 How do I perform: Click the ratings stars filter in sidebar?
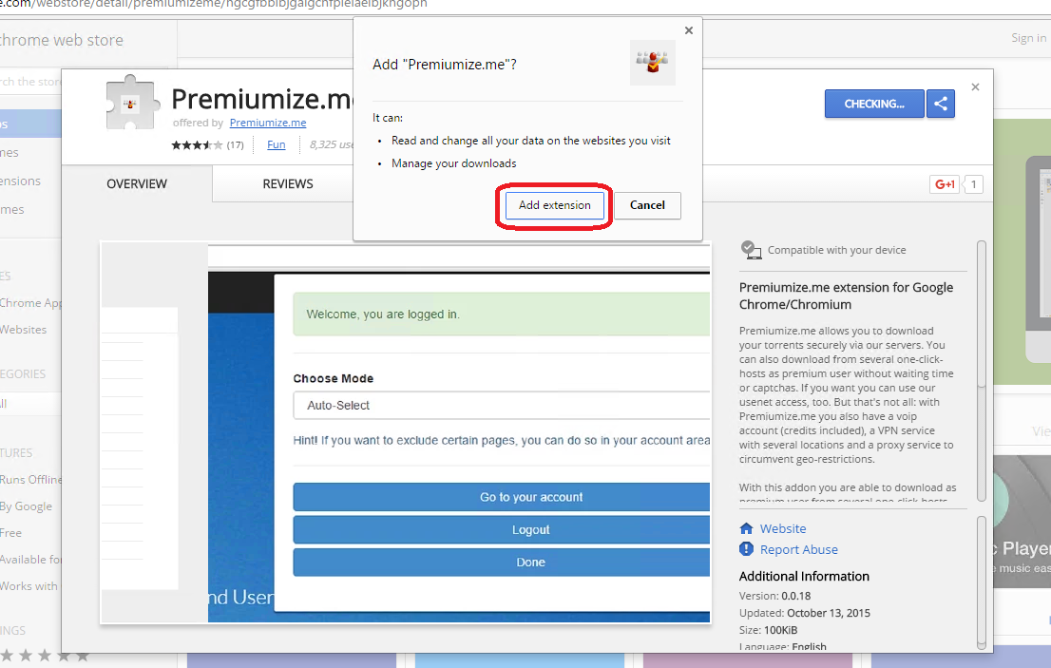point(45,656)
